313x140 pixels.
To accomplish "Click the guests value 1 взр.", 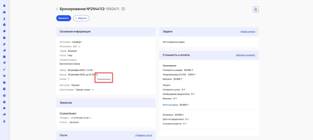I will tap(70, 55).
